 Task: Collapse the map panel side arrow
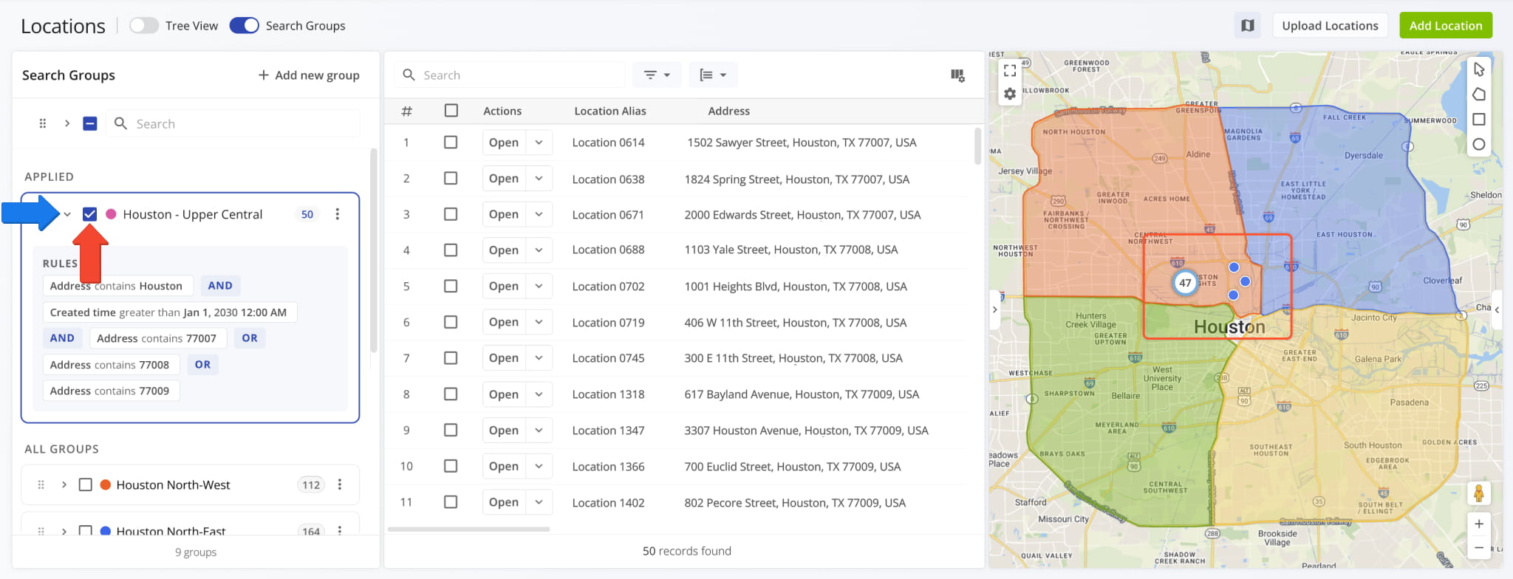coord(995,309)
